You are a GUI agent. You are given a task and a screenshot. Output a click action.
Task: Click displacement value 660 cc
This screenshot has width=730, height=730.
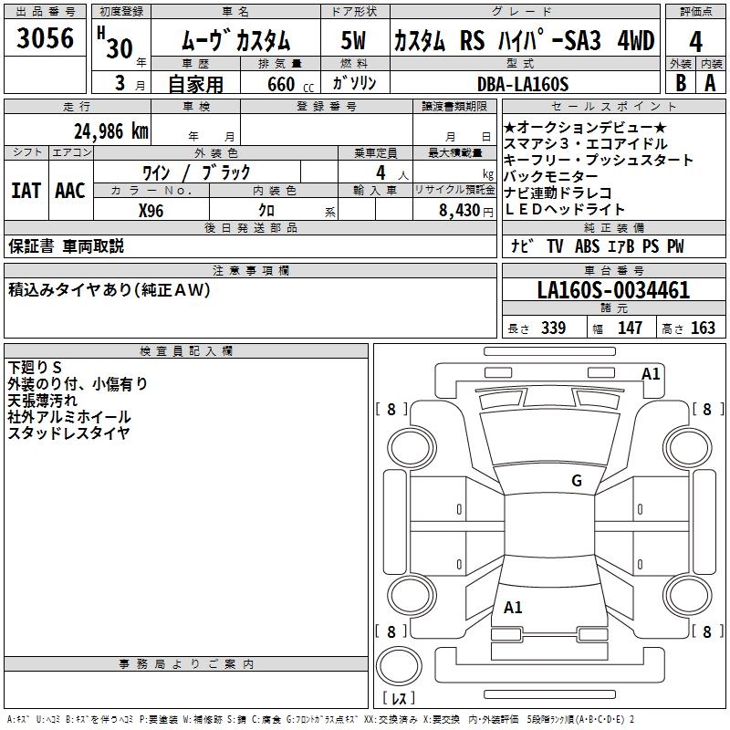click(x=290, y=85)
